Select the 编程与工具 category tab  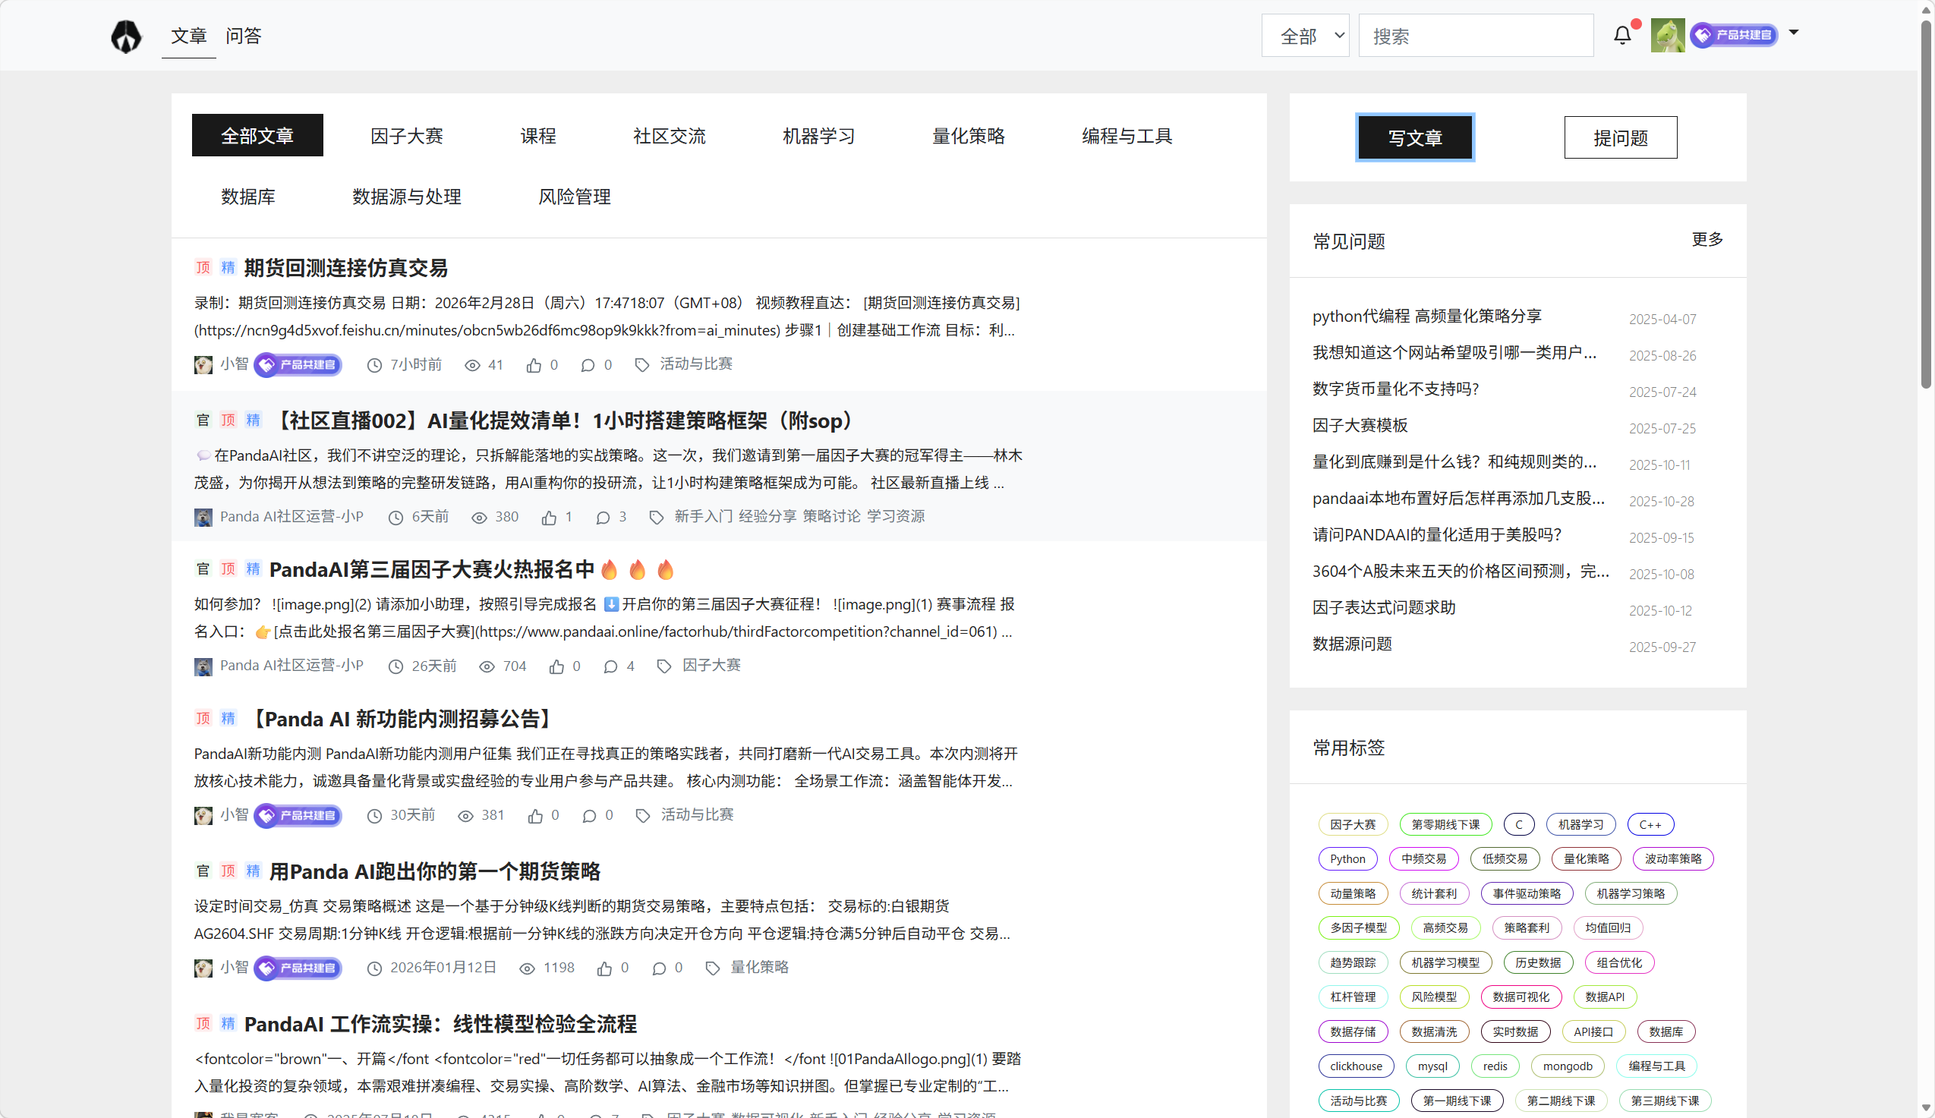tap(1127, 135)
